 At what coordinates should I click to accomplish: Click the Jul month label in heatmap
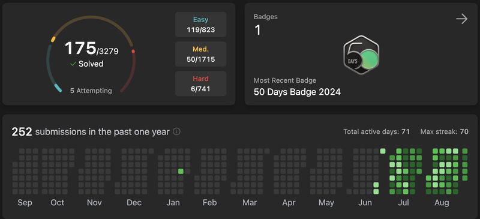tap(404, 202)
